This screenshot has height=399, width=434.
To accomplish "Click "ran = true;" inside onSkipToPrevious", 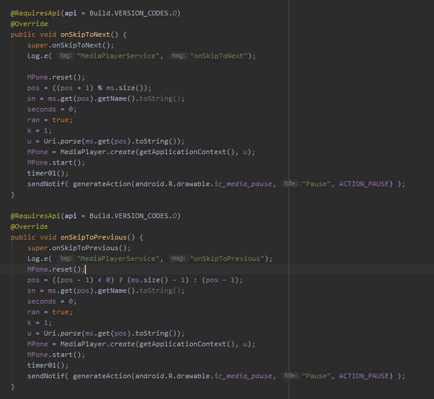I will click(50, 312).
